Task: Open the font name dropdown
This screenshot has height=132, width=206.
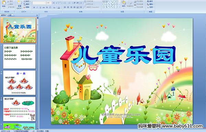Action: tap(45, 3)
